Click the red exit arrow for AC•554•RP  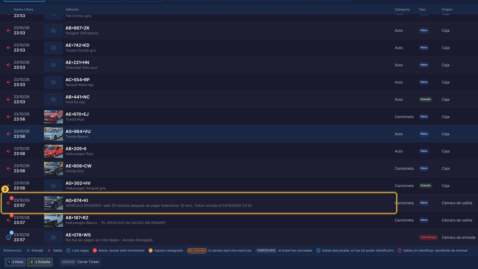(9, 82)
